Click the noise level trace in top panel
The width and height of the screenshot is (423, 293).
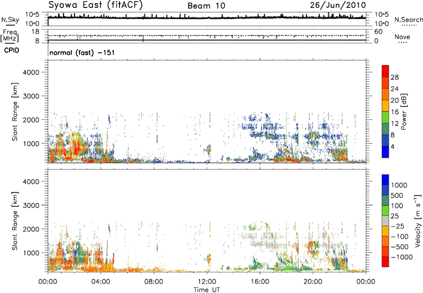(x=207, y=17)
